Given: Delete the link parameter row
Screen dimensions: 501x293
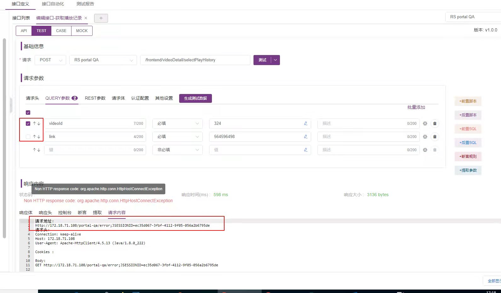Looking at the screenshot, I should tap(435, 137).
